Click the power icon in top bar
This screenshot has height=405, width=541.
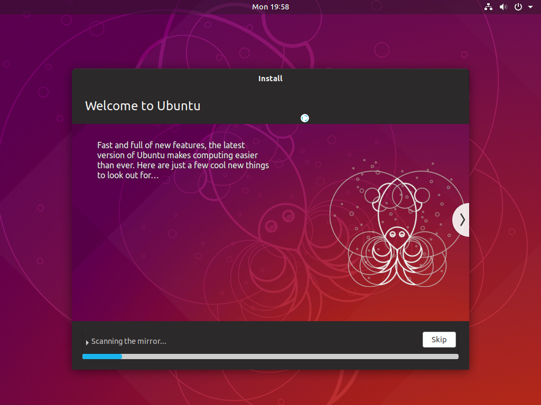pos(518,7)
